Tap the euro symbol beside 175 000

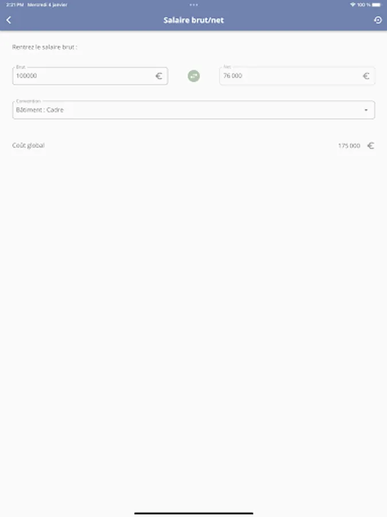click(371, 146)
